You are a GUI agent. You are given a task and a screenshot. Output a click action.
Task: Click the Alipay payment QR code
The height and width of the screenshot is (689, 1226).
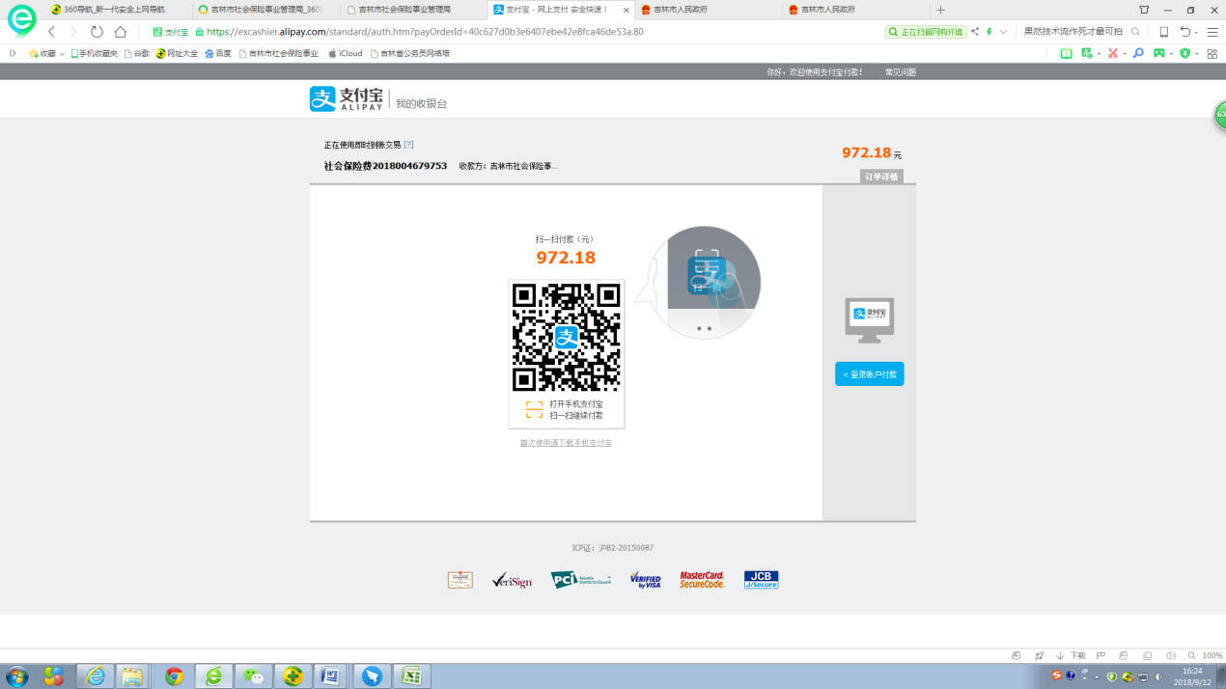(566, 336)
